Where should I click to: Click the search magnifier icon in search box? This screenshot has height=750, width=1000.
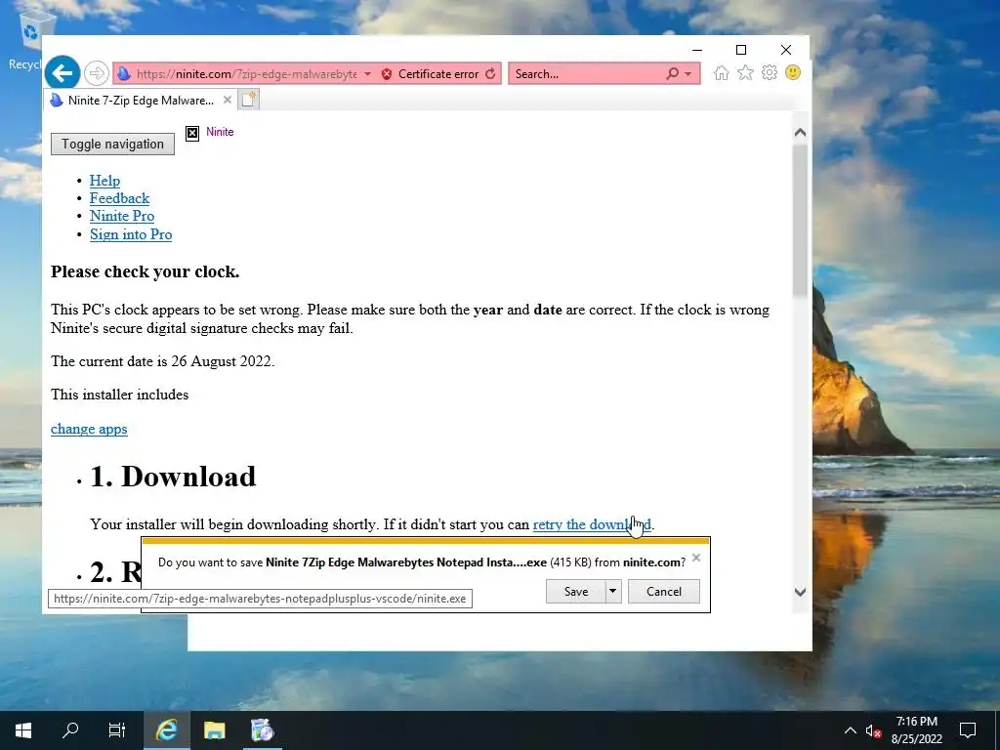[x=672, y=74]
